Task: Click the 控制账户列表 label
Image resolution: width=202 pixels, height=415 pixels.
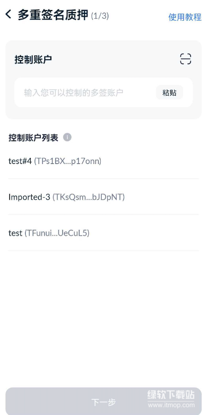Action: coord(33,138)
